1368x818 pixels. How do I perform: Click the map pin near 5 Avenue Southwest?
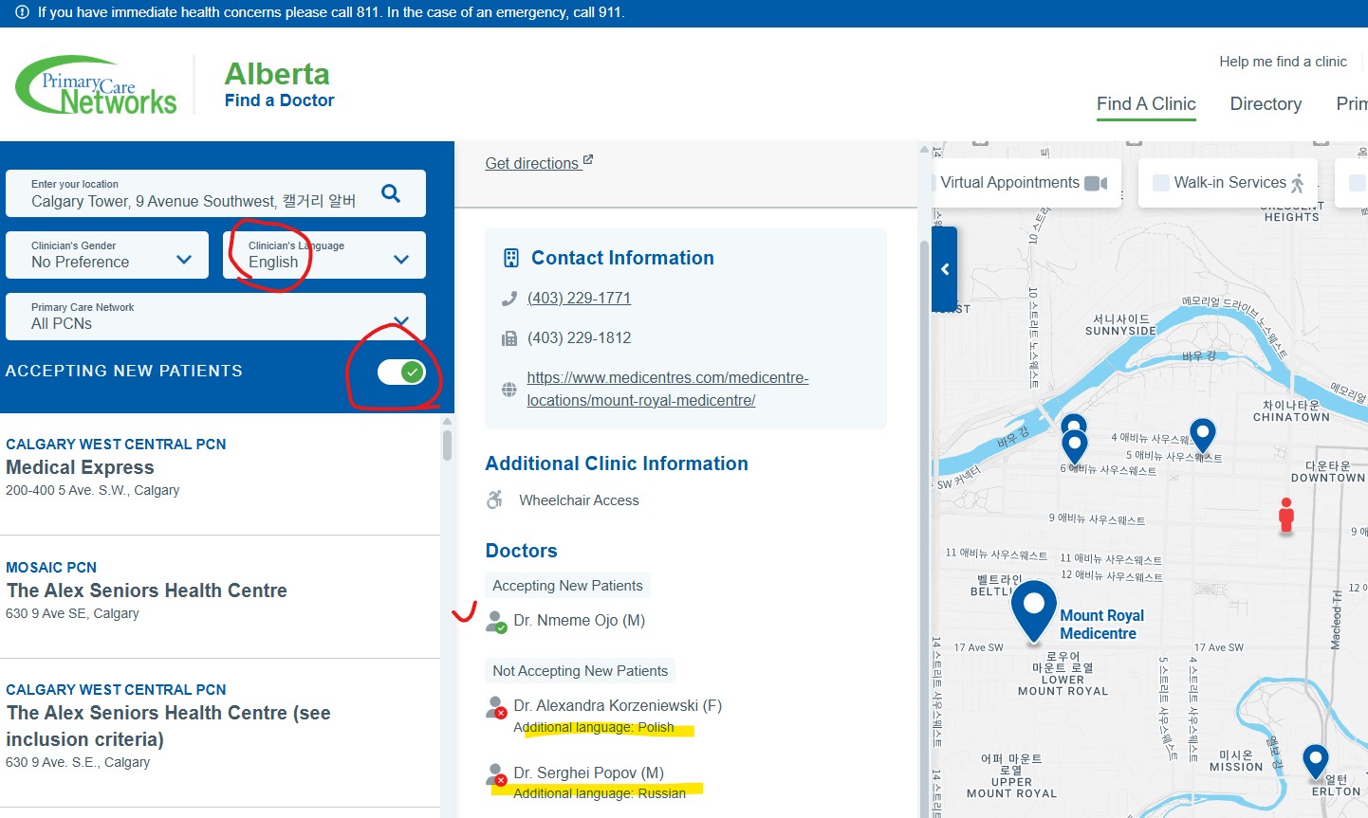[x=1202, y=433]
